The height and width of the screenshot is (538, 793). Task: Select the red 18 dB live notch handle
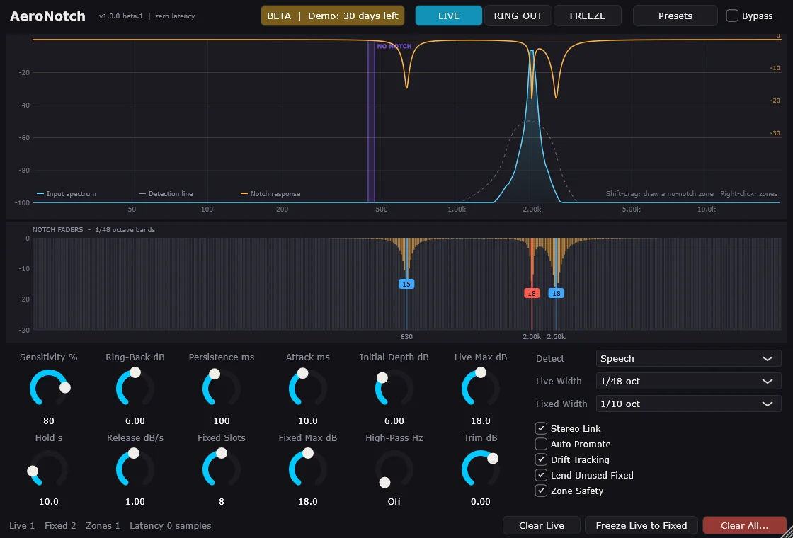point(532,293)
